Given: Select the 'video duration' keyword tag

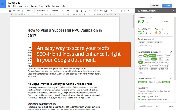Looking at the screenshot, I should [162, 62].
